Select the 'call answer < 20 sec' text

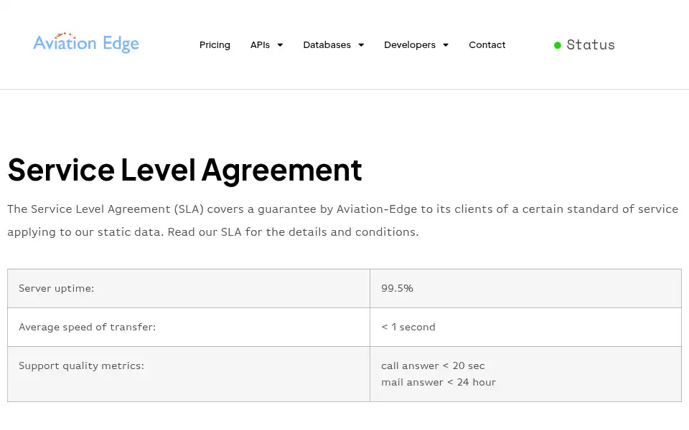(433, 365)
